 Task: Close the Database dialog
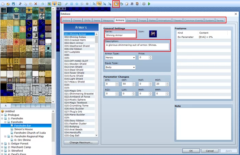[236, 14]
